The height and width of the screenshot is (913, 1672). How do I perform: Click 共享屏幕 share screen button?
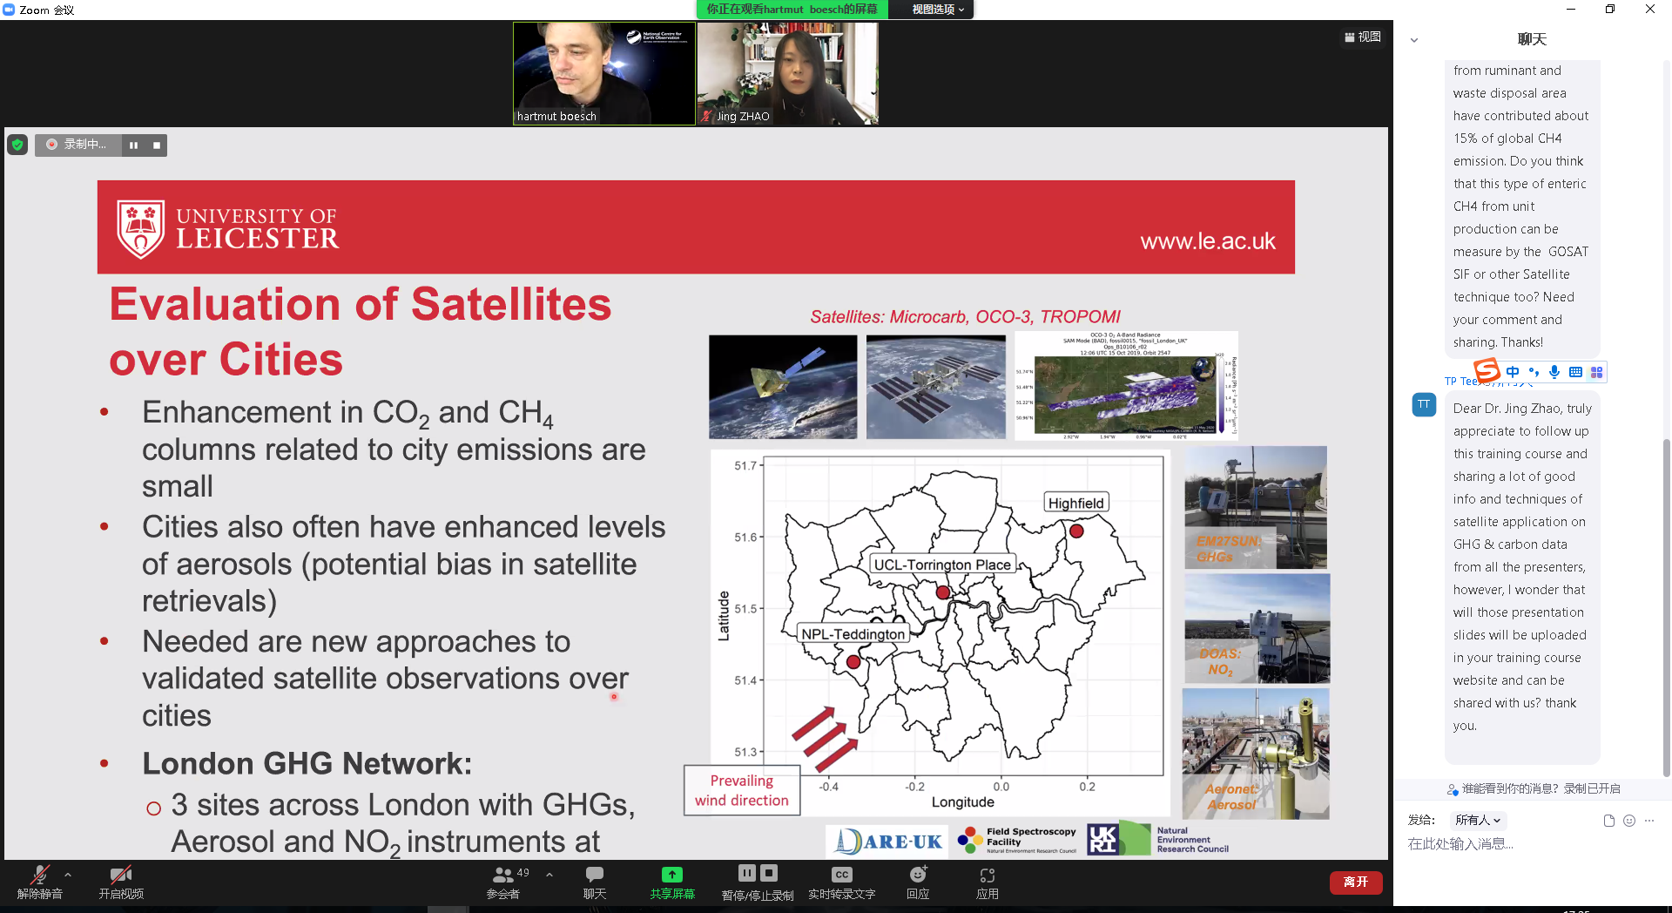[x=672, y=882]
